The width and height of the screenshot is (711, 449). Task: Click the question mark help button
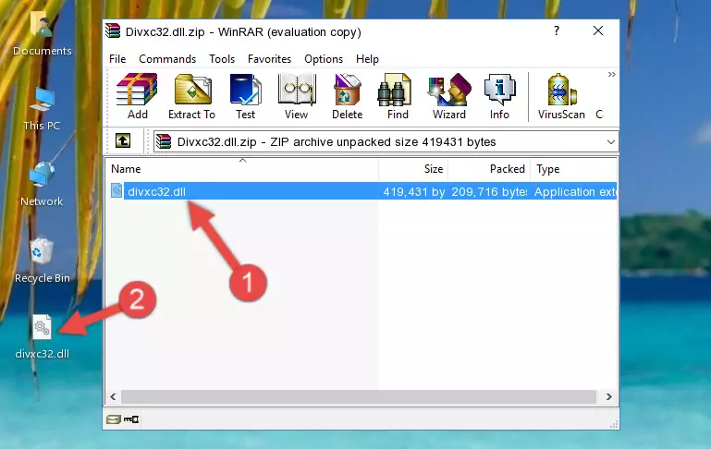(557, 30)
